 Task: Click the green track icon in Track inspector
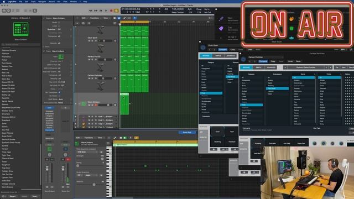pos(61,56)
